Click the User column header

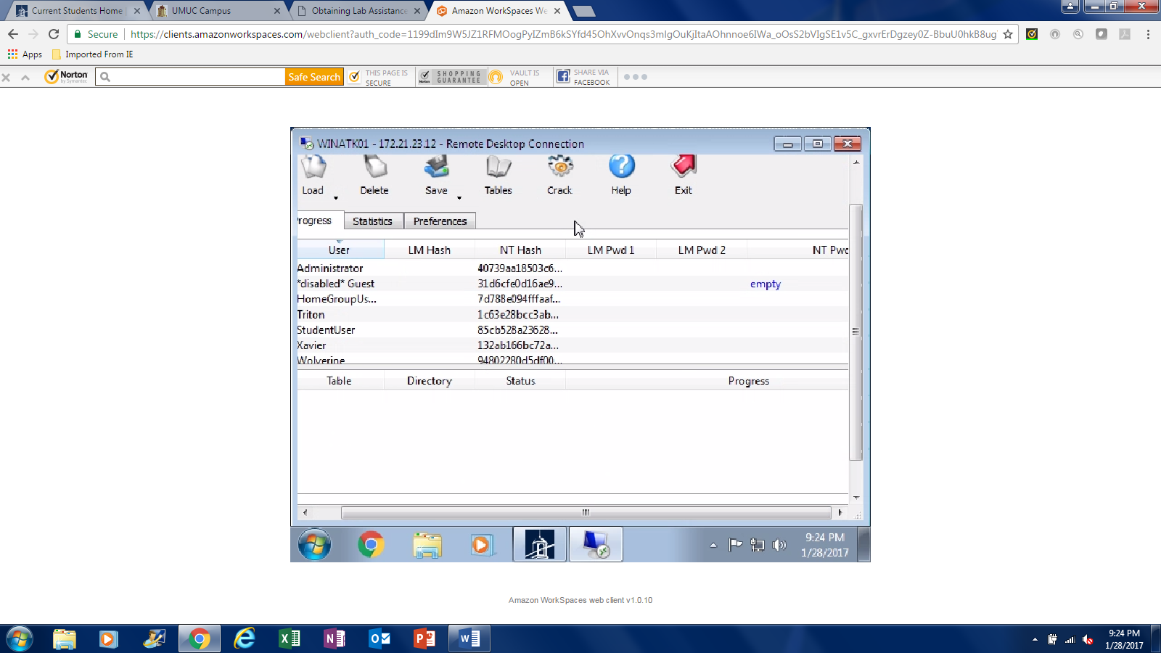(x=339, y=250)
